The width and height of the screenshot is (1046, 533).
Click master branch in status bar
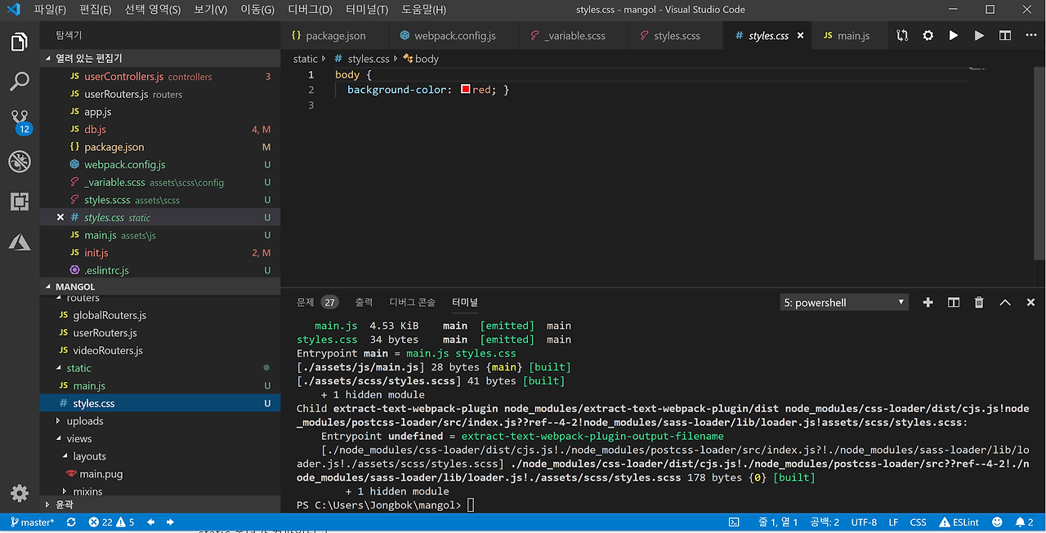point(31,522)
